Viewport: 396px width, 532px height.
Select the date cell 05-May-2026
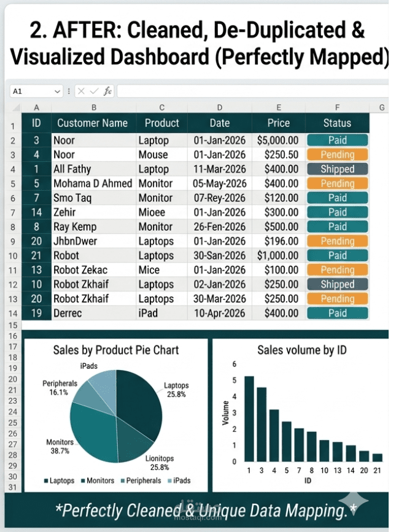pos(220,183)
